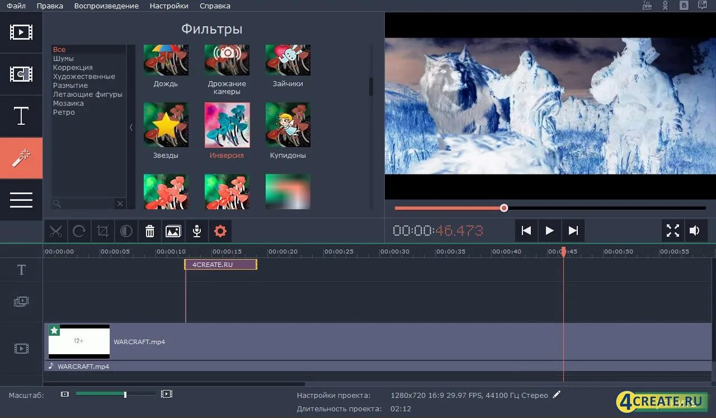Select the WARCRAFT.mp4 audio track
The image size is (716, 418).
(378, 366)
